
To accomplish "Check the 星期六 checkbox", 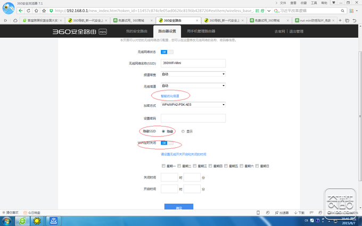I will [x=241, y=166].
